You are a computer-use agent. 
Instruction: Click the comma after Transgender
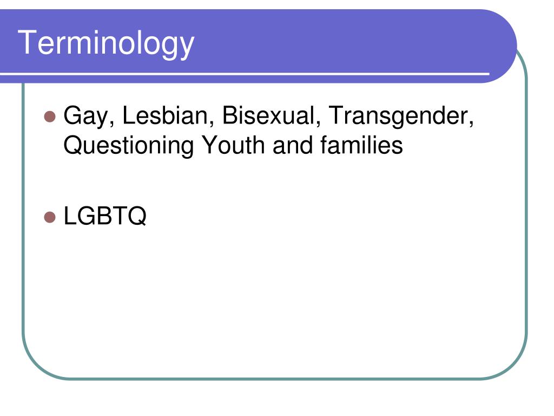tap(471, 122)
